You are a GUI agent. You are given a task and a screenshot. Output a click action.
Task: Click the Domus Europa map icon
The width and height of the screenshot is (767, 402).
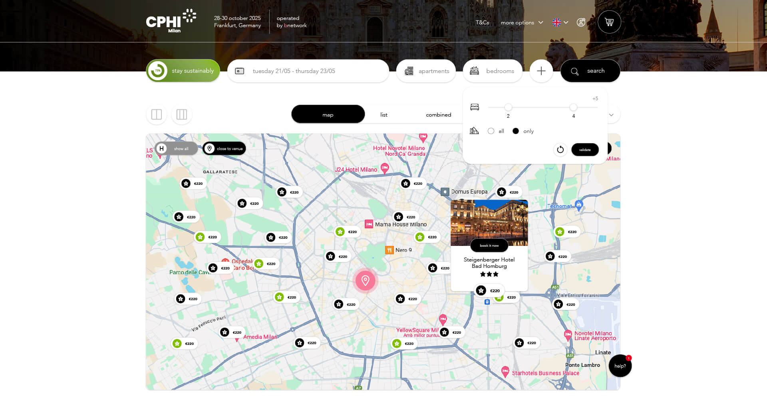point(445,192)
